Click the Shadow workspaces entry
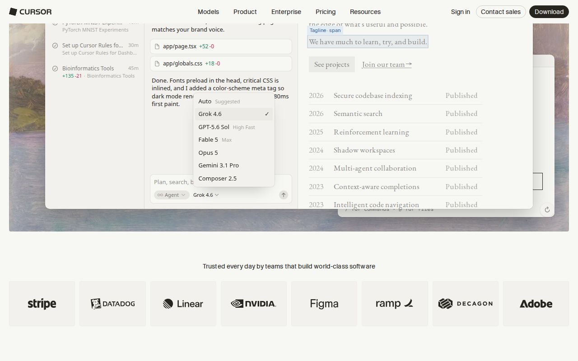The height and width of the screenshot is (361, 578). point(396,150)
